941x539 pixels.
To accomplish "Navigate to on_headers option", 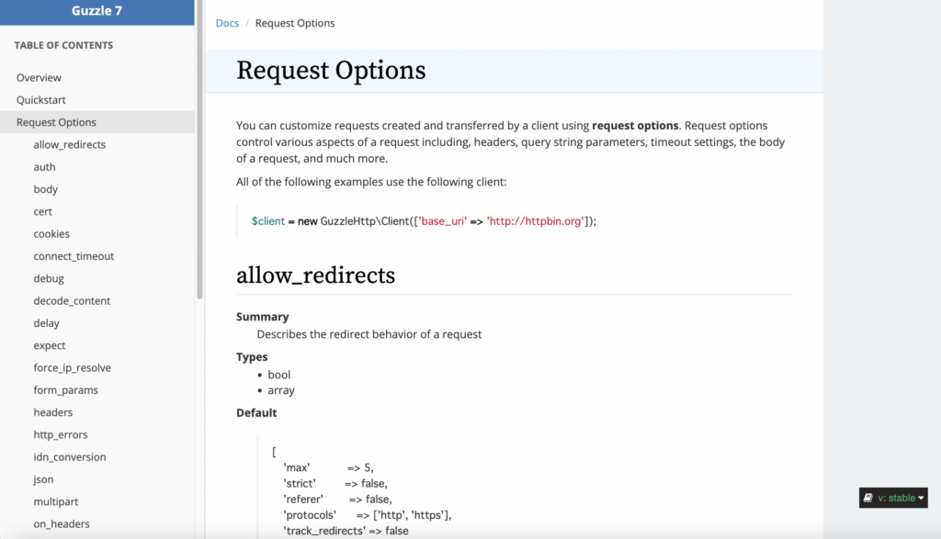I will (62, 523).
